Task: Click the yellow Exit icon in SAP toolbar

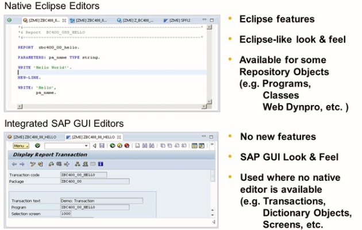Action: [119, 146]
